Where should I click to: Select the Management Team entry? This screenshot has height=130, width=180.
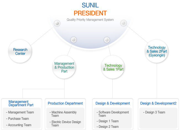tap(20, 112)
